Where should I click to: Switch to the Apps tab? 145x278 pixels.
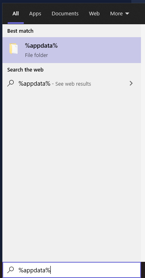click(35, 14)
